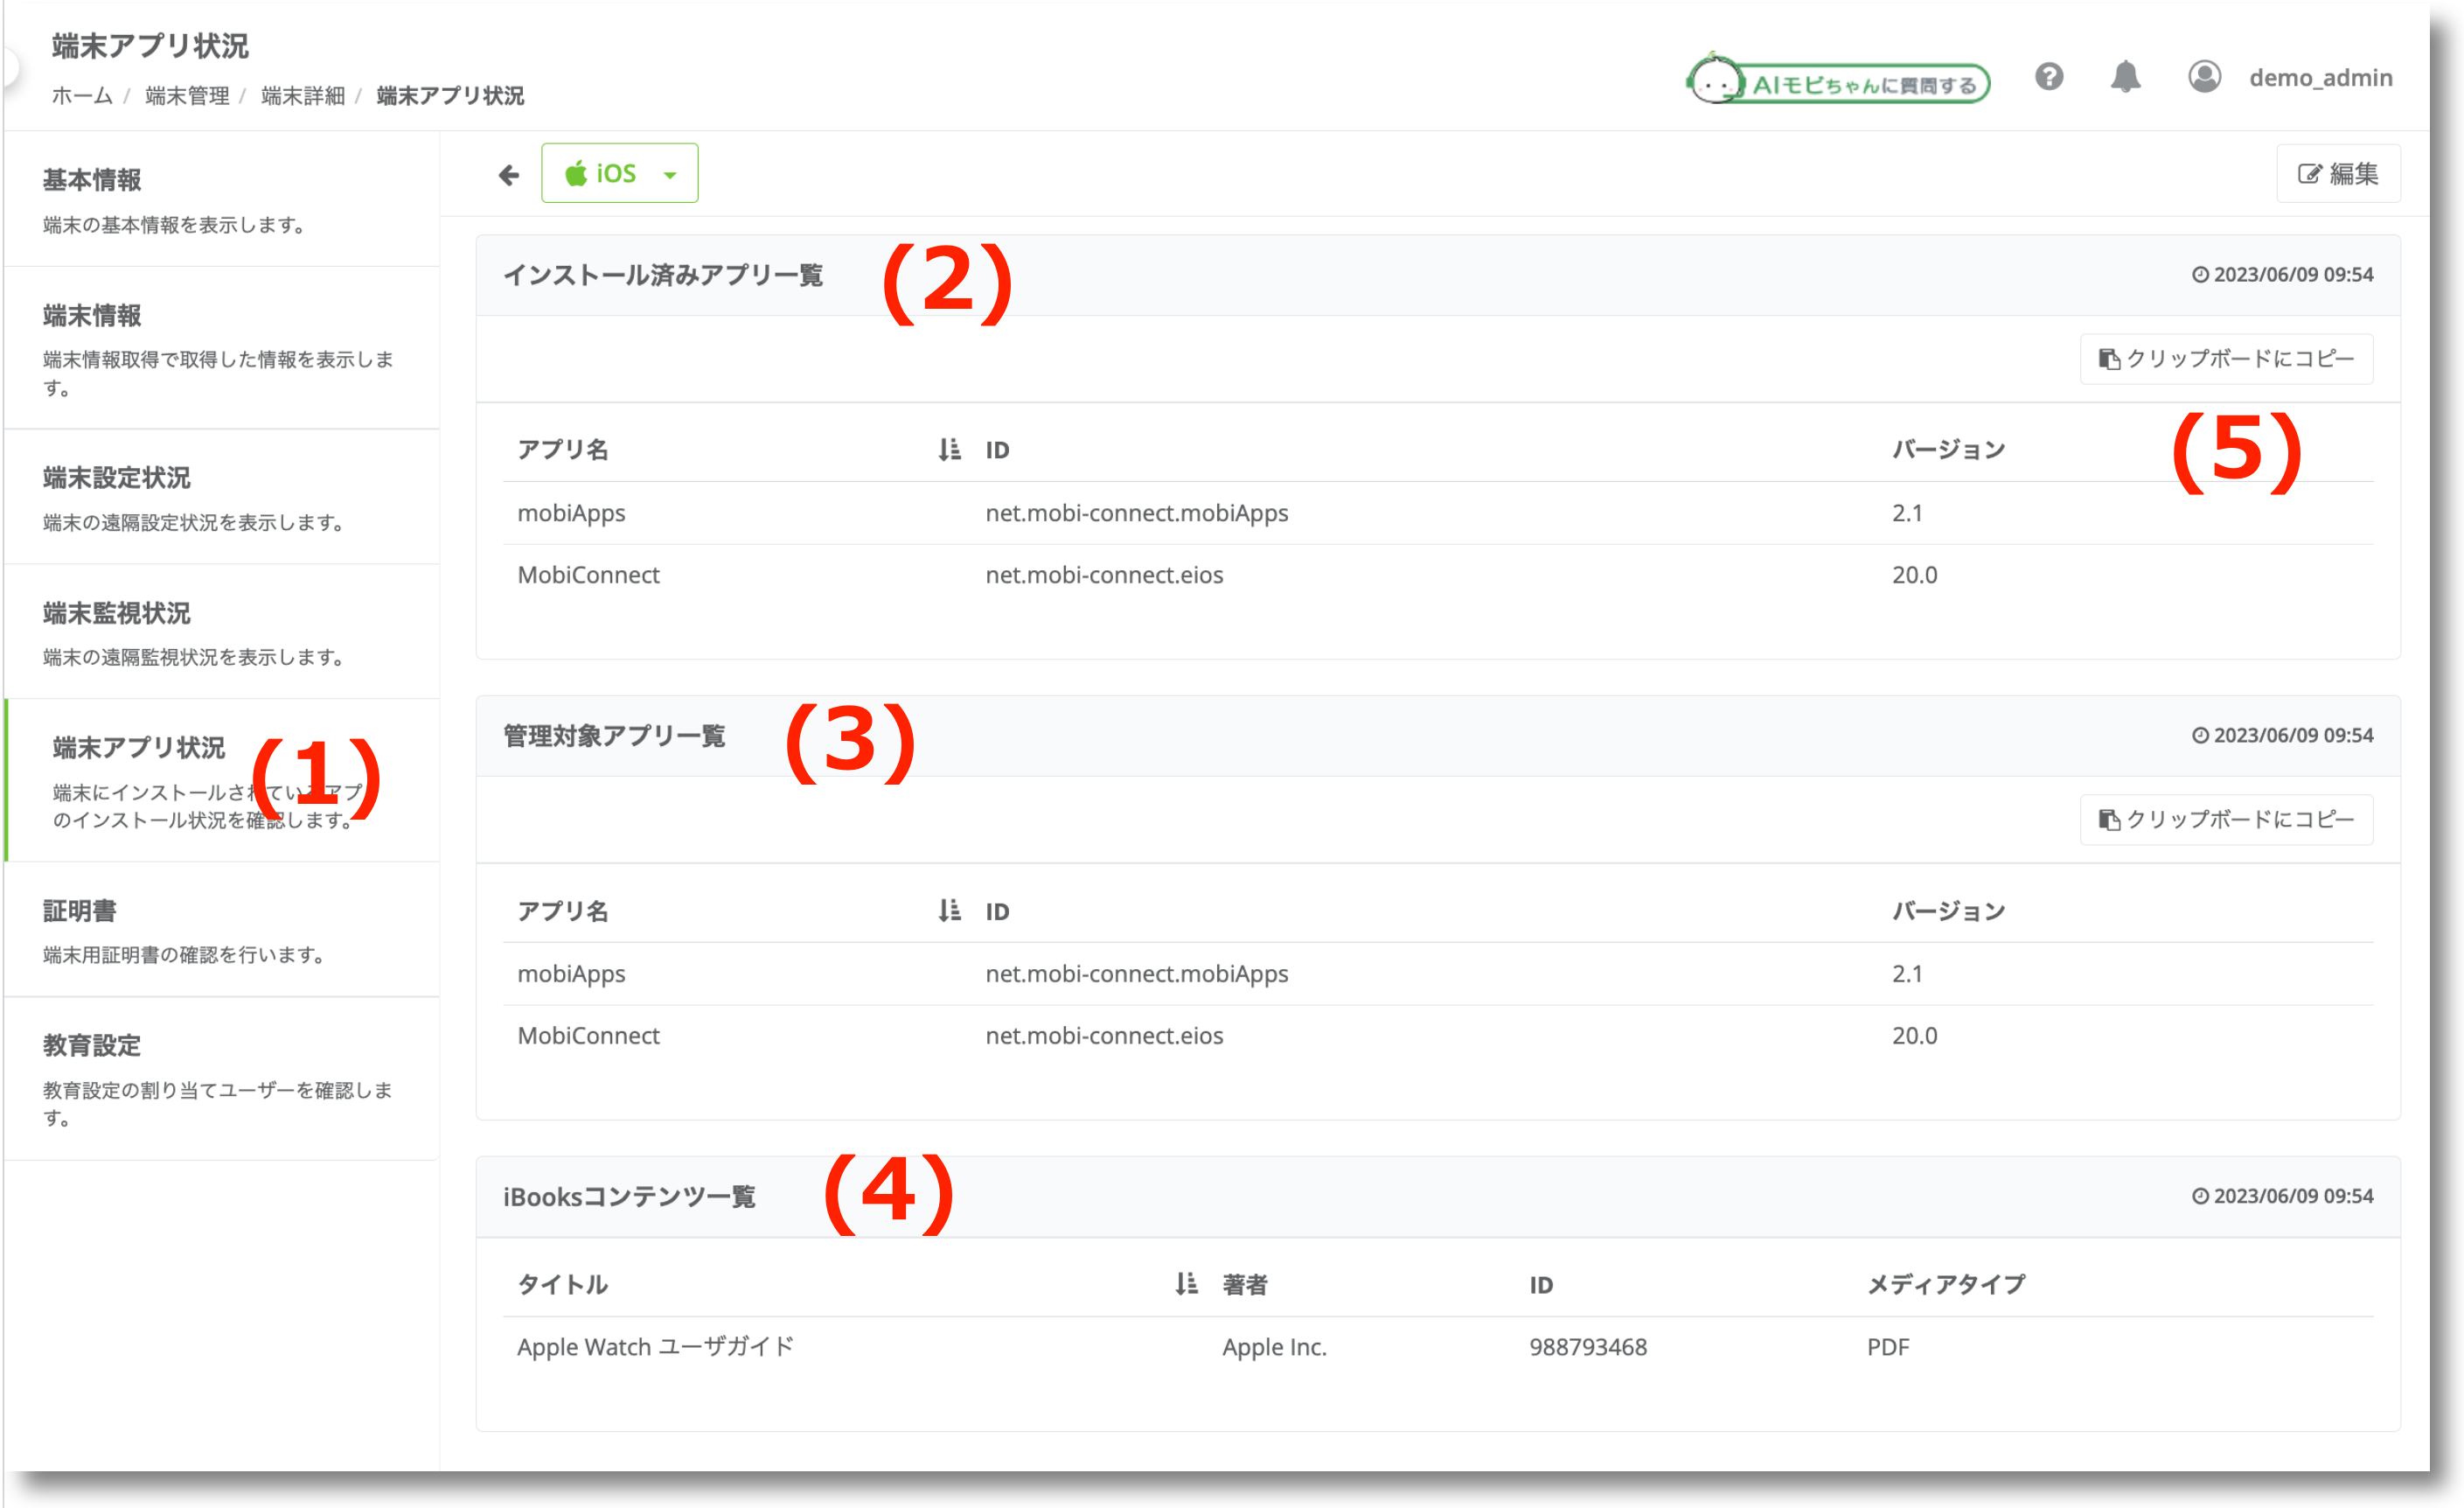This screenshot has width=2464, height=1508.
Task: Click net.mobi-connect.eios ID in installed apps
Action: pyautogui.click(x=1104, y=576)
